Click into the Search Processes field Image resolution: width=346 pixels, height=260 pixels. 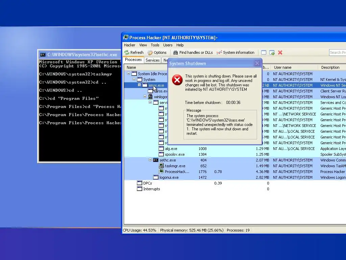point(338,52)
